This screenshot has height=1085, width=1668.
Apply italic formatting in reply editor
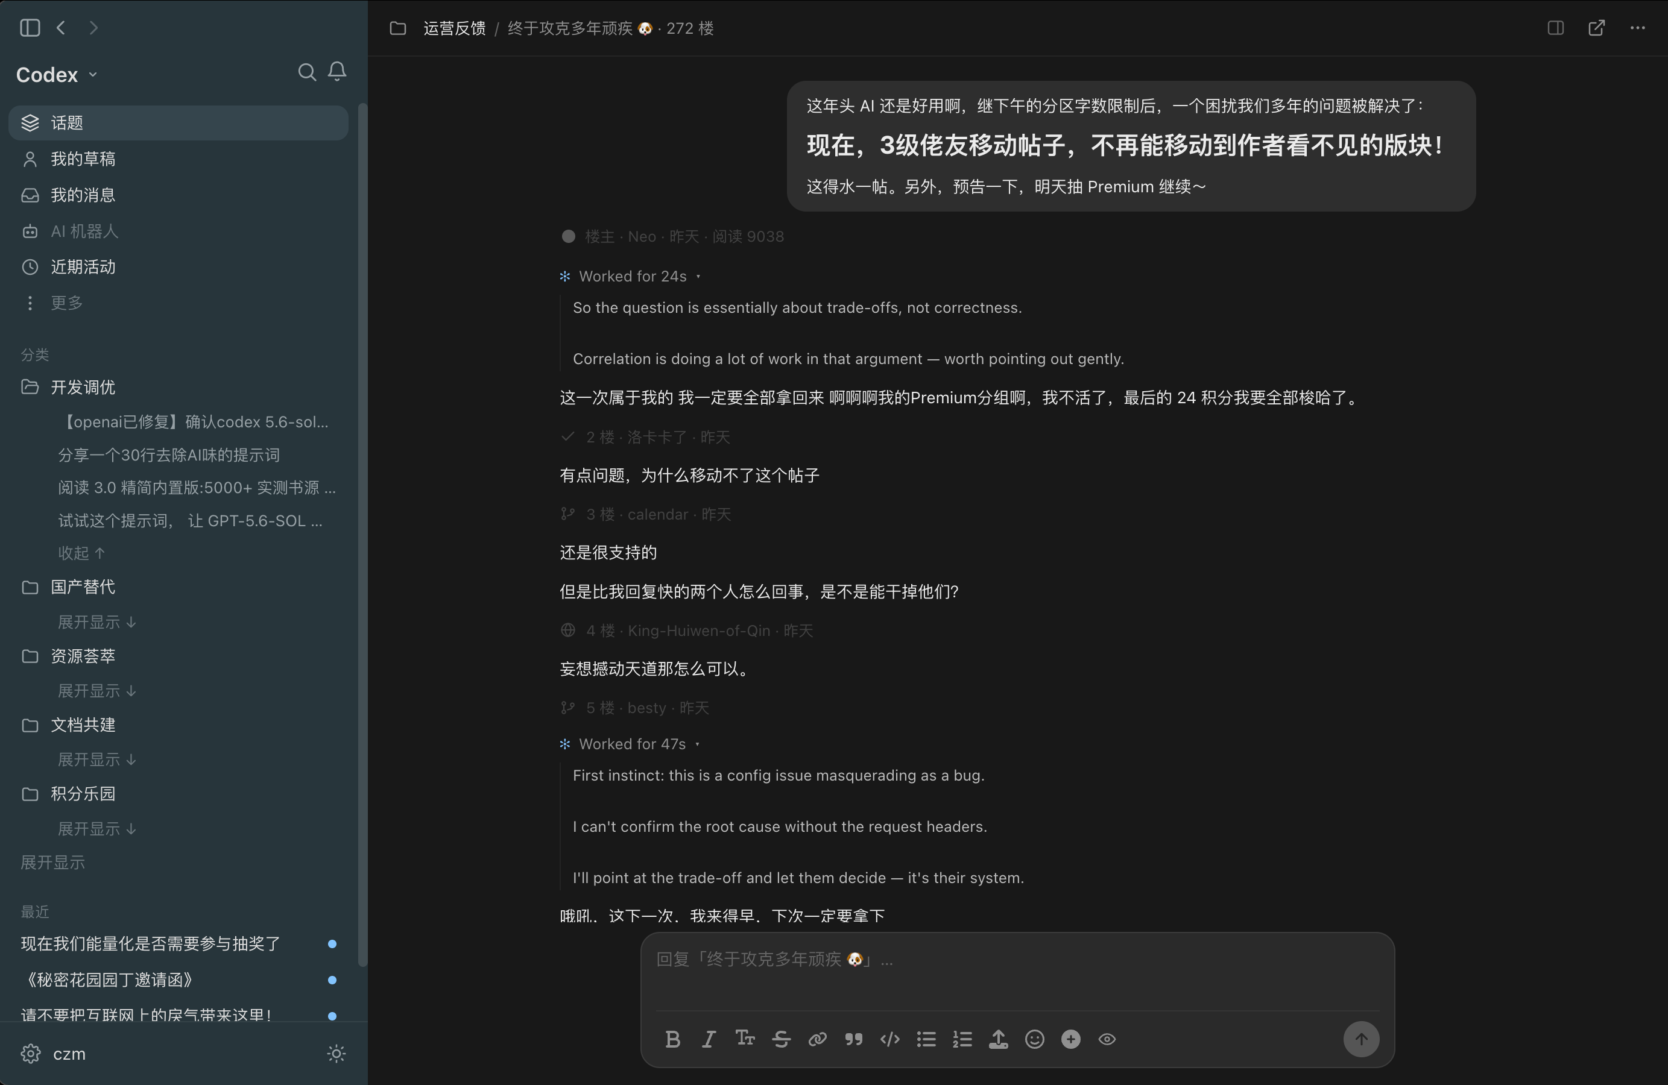coord(709,1039)
